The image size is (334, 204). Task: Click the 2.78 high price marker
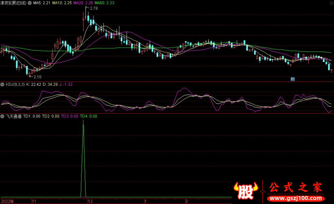point(93,8)
